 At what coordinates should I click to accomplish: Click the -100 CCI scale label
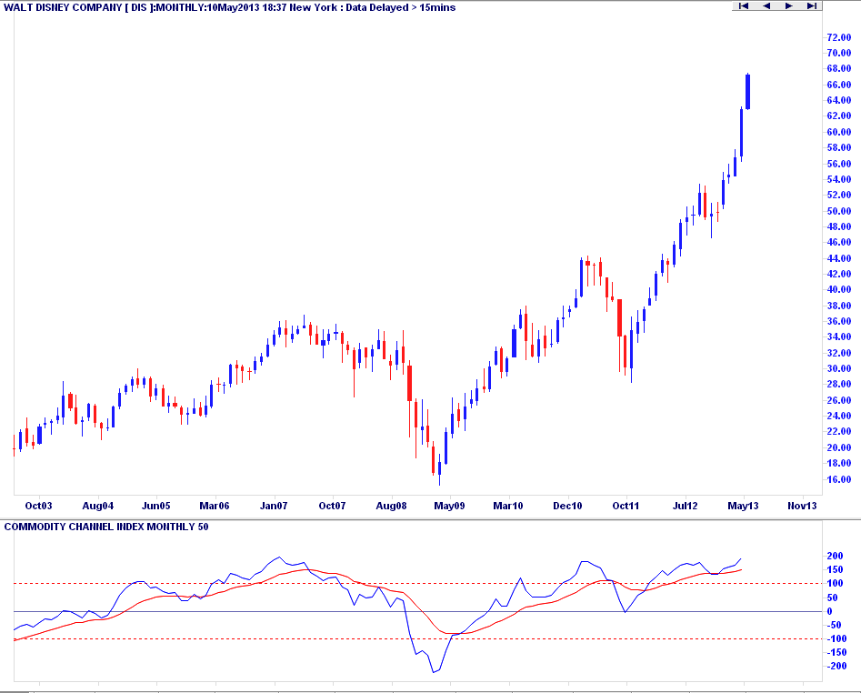tap(837, 638)
